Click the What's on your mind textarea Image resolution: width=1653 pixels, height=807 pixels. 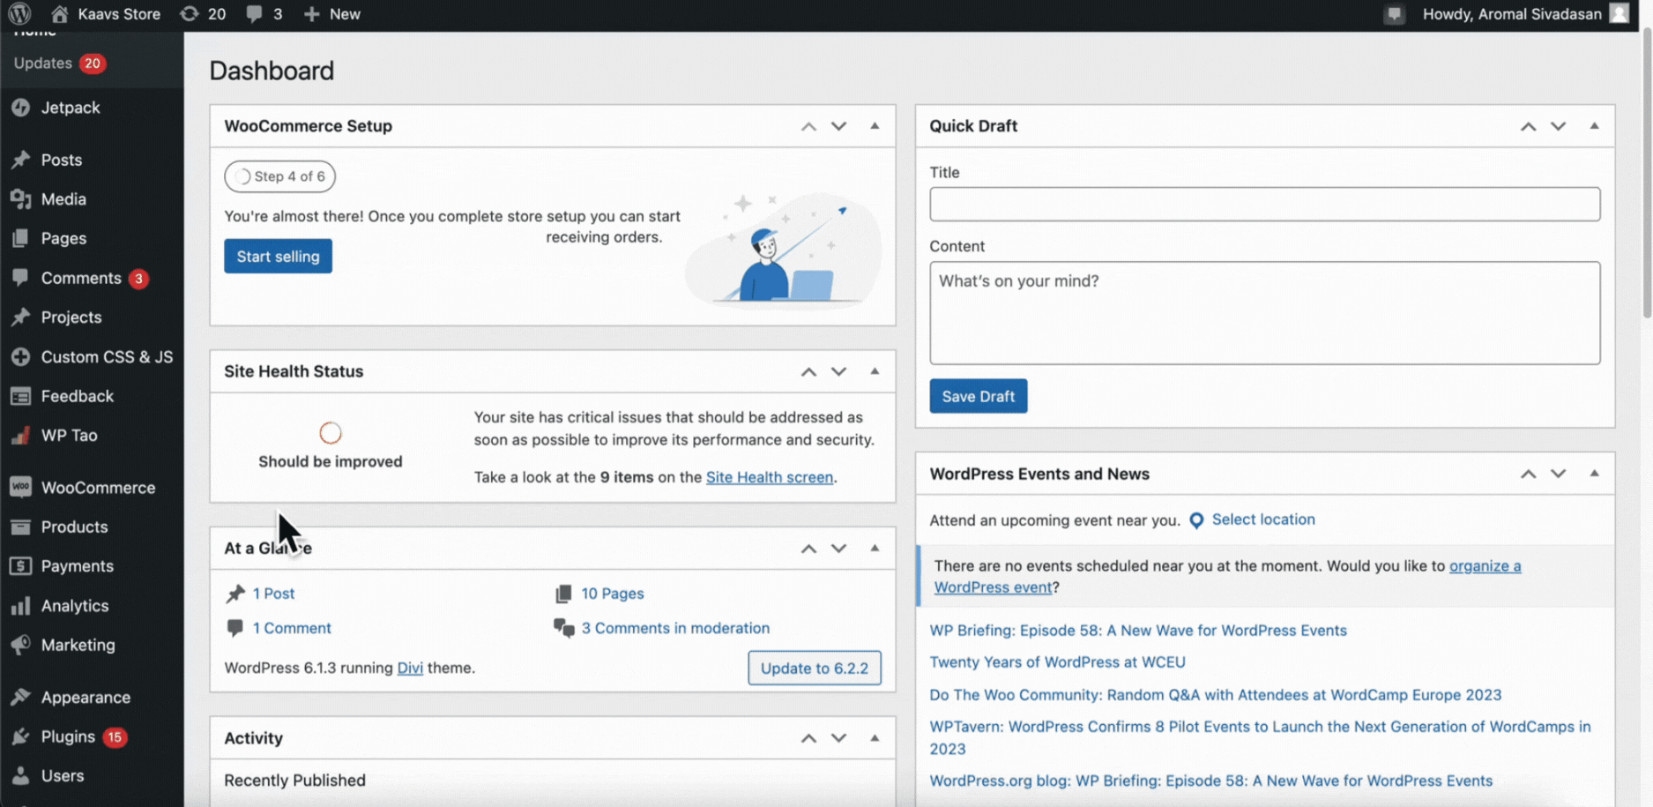pyautogui.click(x=1264, y=312)
